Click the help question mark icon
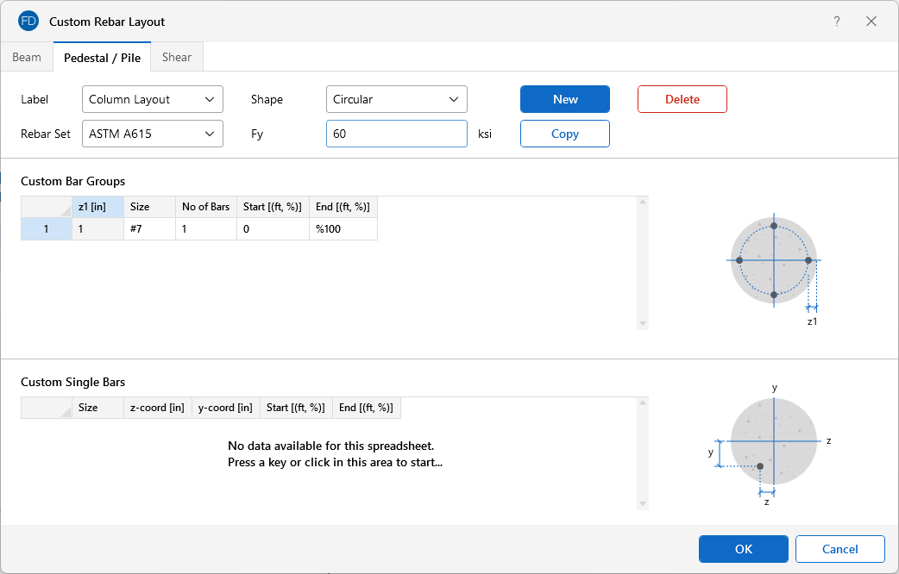This screenshot has height=574, width=899. click(x=836, y=22)
